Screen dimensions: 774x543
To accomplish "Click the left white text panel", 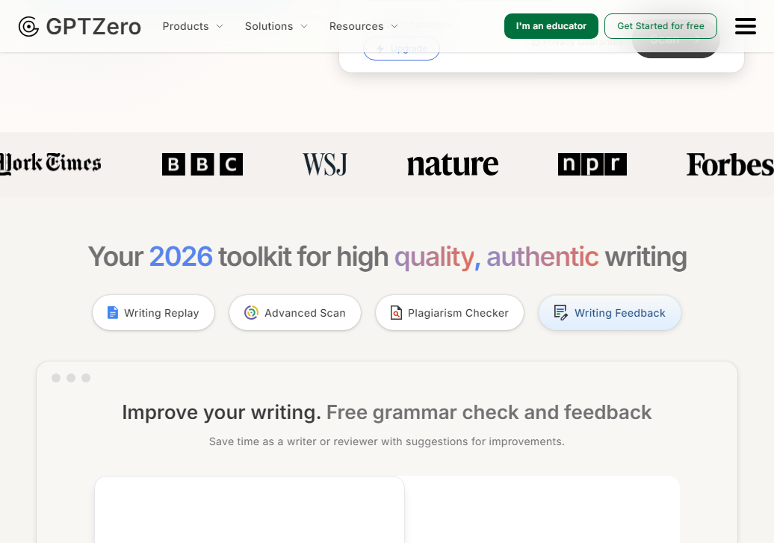I will pos(250,509).
